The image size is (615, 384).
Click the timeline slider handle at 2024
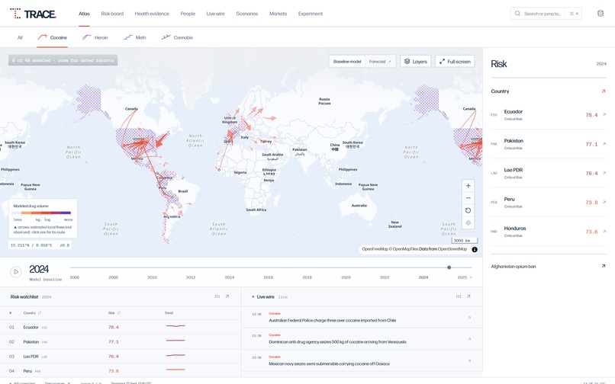coord(449,267)
